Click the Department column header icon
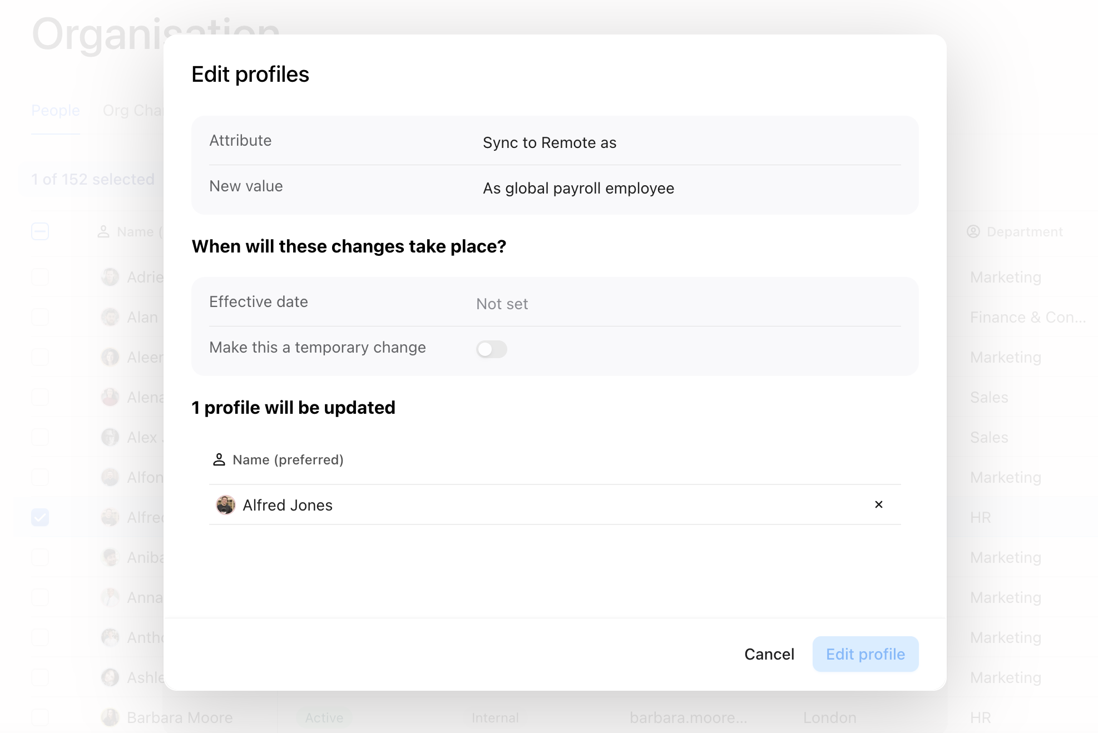 pyautogui.click(x=973, y=231)
